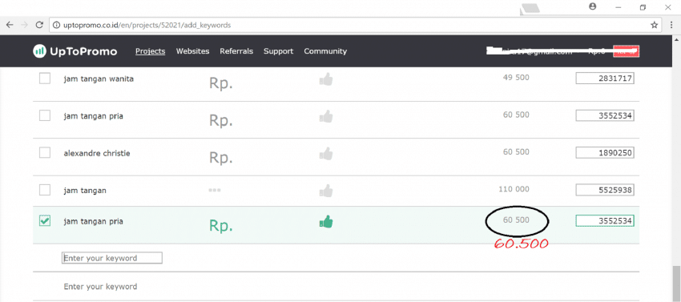
Task: Open the Chrome profile account icon
Action: 592,6
